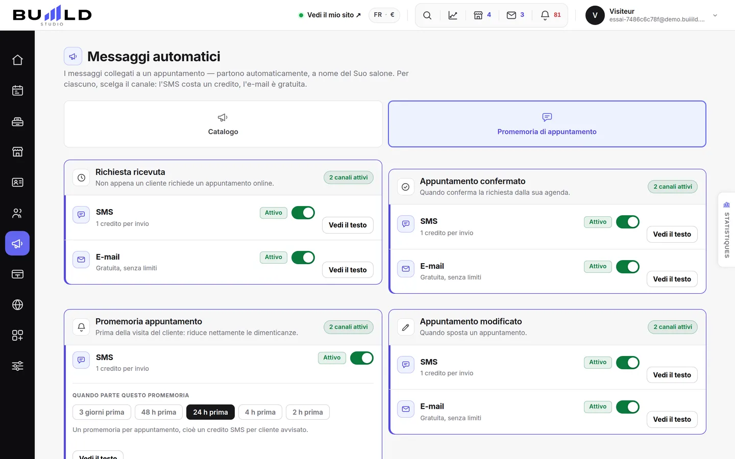The height and width of the screenshot is (459, 735).
Task: Click the check-circle icon on Appuntamento confermato
Action: (x=405, y=187)
